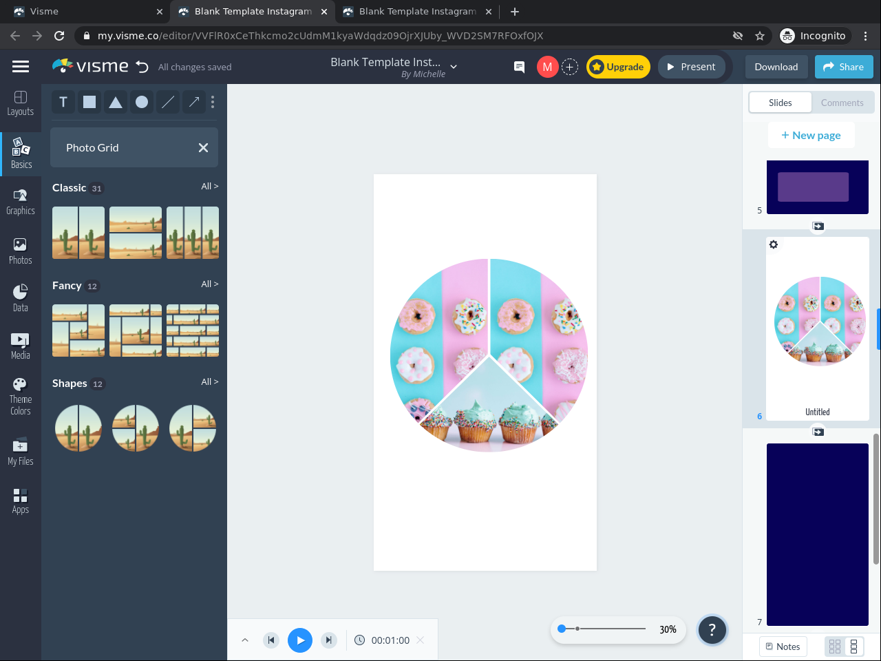Insert a circle shape
This screenshot has height=661, width=881.
coord(142,102)
